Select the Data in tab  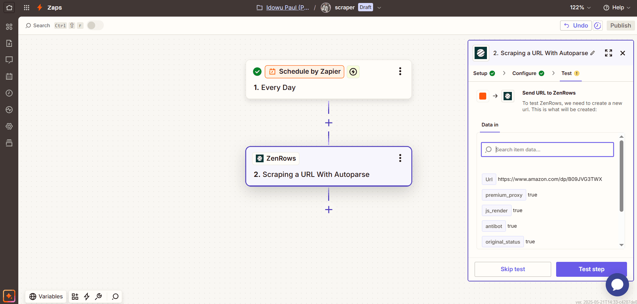(490, 125)
